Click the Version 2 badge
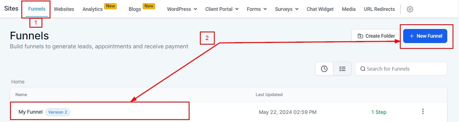 pyautogui.click(x=58, y=112)
